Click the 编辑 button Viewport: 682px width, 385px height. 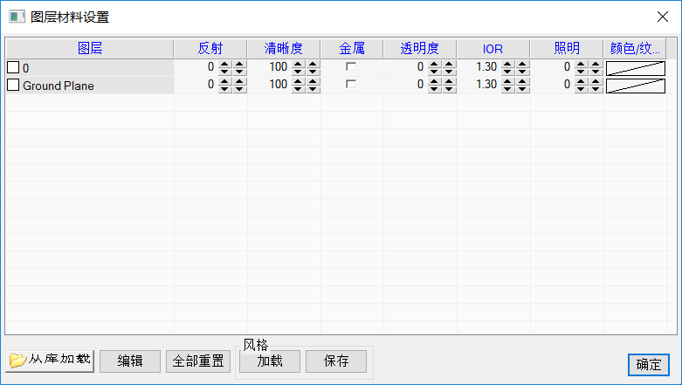tap(130, 361)
